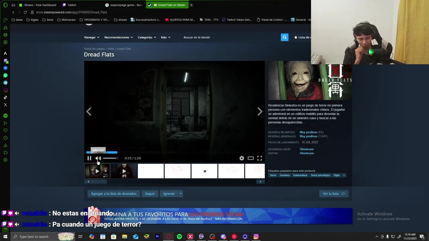
Task: Open Messenger in Opera sidebar
Action: pos(5,68)
